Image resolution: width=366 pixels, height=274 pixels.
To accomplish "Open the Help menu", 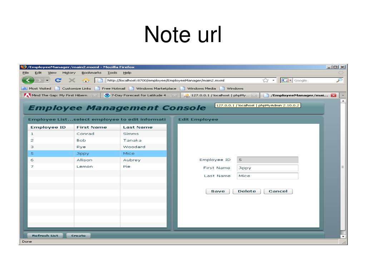I will [127, 73].
